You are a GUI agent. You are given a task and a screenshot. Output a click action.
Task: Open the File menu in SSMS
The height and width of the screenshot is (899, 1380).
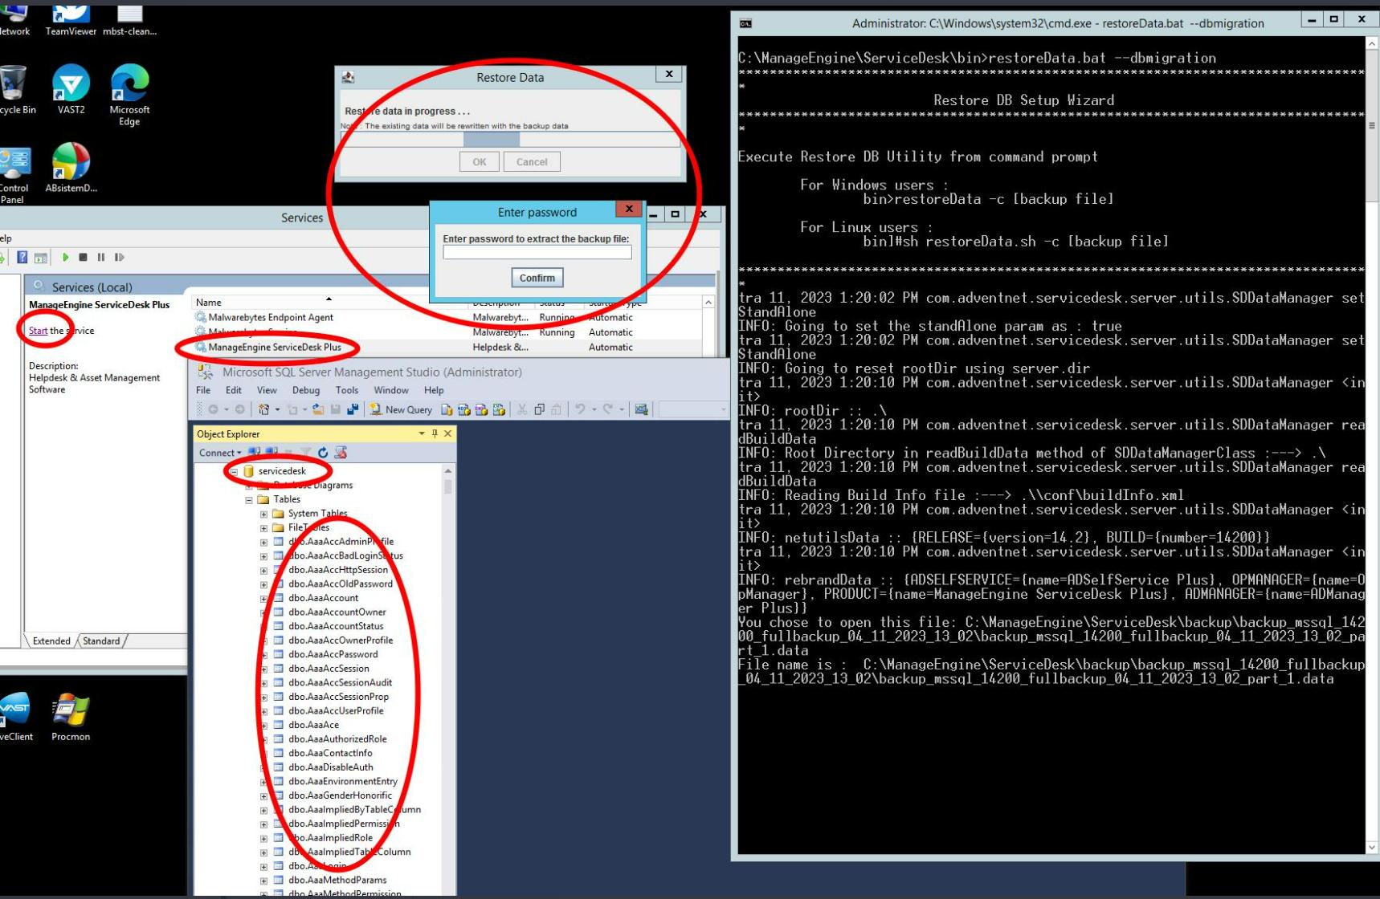[203, 390]
